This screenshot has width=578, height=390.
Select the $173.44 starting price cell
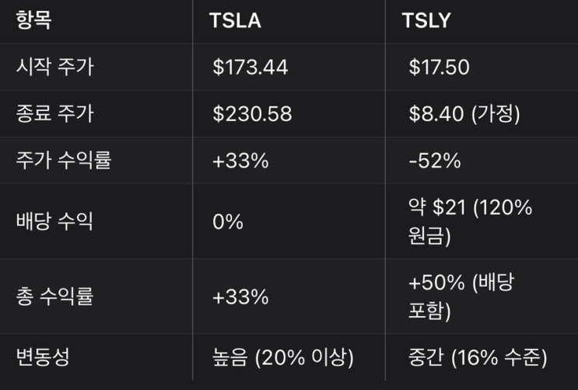[250, 68]
